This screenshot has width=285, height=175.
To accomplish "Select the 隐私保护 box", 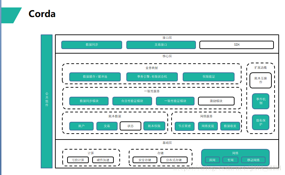I will (x=261, y=122).
